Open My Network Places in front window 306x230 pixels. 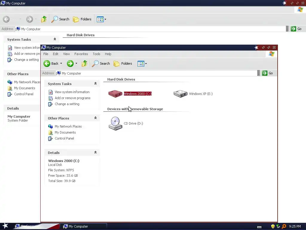tap(68, 127)
